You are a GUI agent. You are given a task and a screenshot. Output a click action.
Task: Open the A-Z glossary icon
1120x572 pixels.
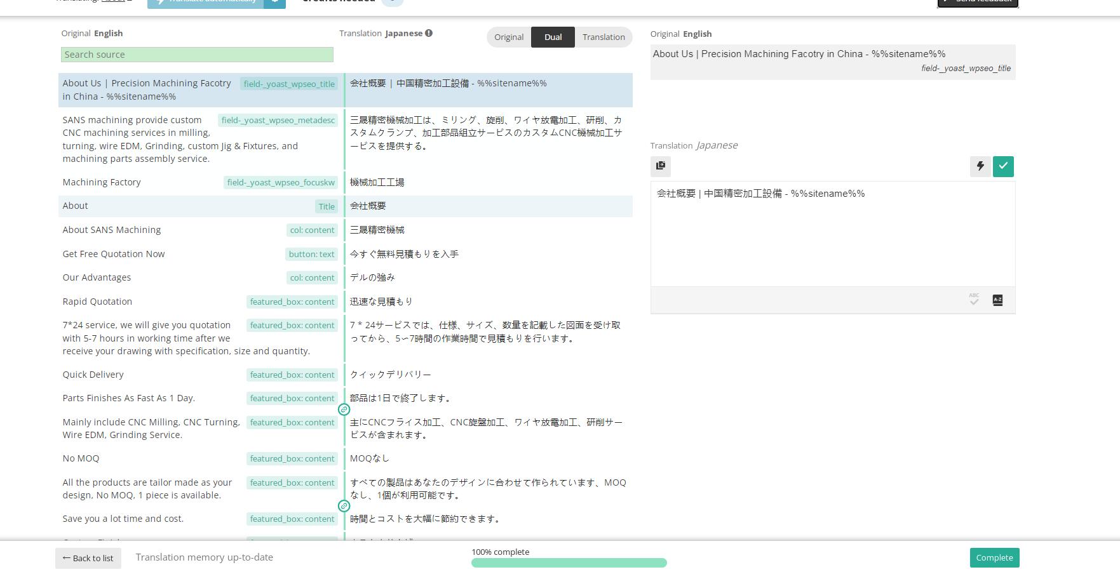[x=997, y=300]
